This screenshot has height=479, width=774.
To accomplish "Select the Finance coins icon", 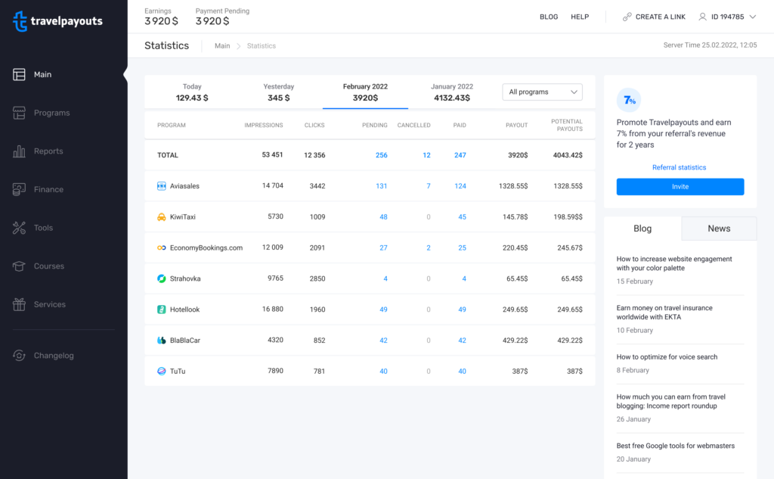I will point(20,189).
